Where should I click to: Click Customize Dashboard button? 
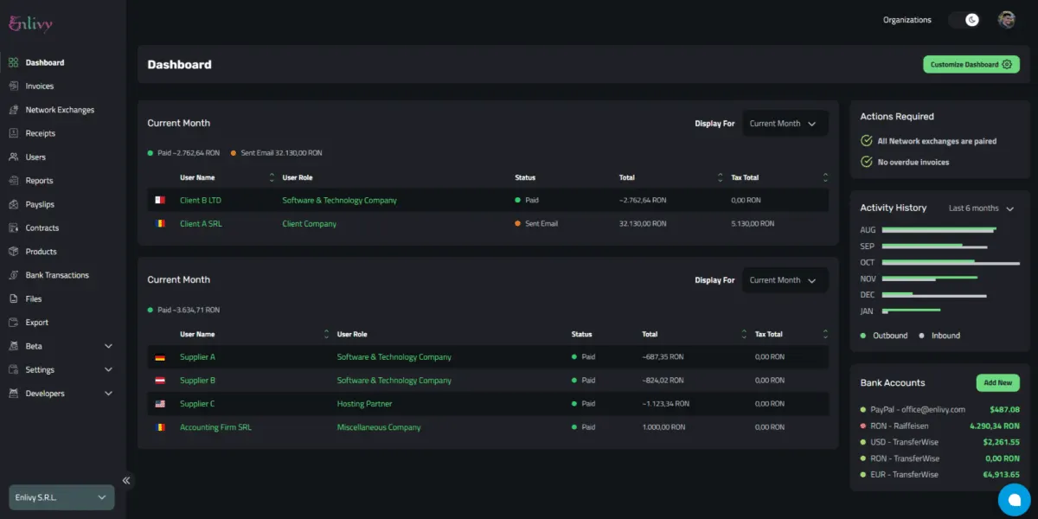point(971,65)
